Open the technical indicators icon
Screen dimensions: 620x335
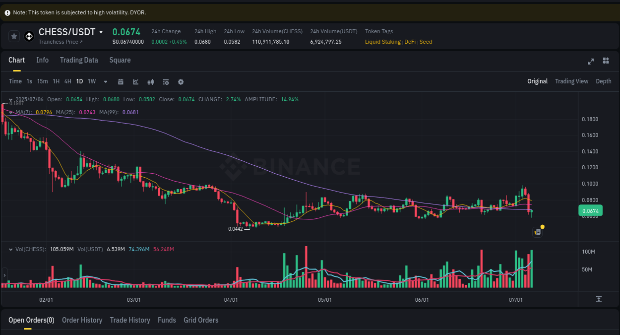point(151,81)
